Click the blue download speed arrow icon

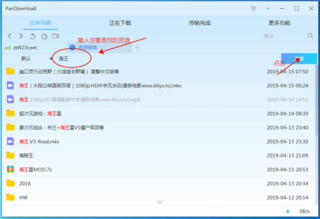[x=288, y=211]
